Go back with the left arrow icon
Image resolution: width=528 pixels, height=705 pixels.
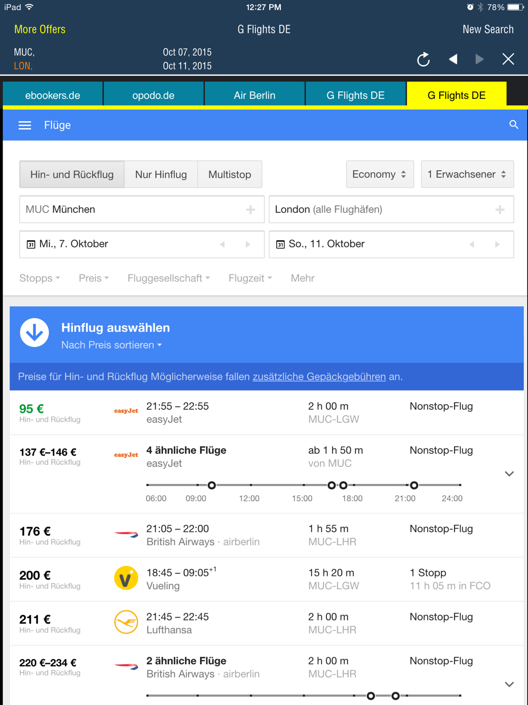[x=452, y=59]
